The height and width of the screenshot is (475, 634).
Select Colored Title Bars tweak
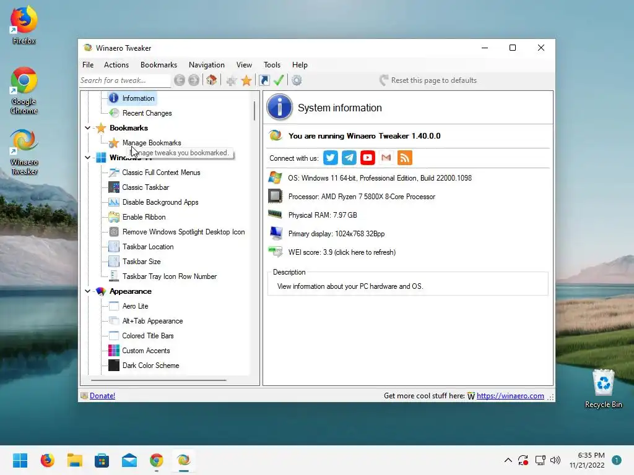click(x=148, y=336)
